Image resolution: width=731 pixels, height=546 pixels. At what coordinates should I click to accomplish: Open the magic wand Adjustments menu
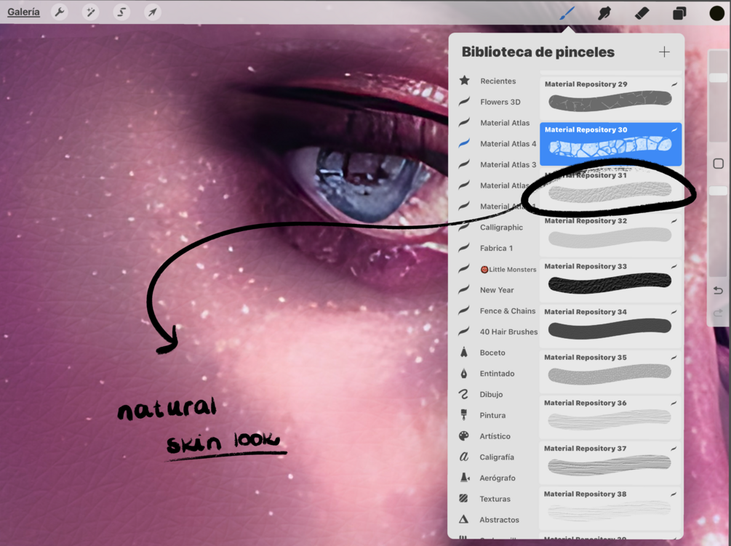90,12
